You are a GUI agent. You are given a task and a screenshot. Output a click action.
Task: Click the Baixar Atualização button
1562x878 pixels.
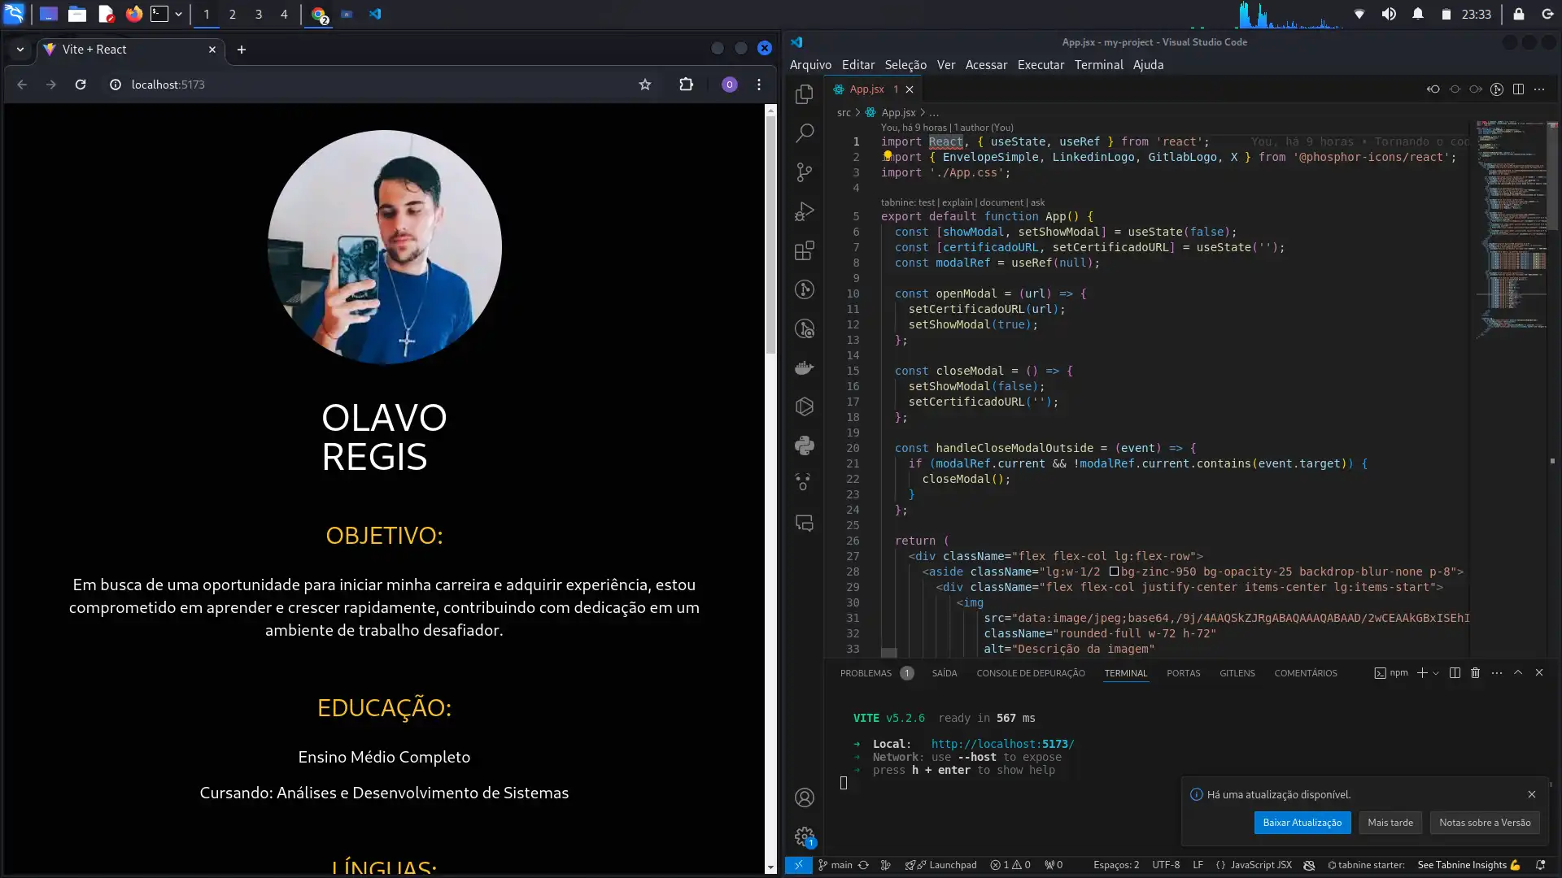tap(1302, 823)
